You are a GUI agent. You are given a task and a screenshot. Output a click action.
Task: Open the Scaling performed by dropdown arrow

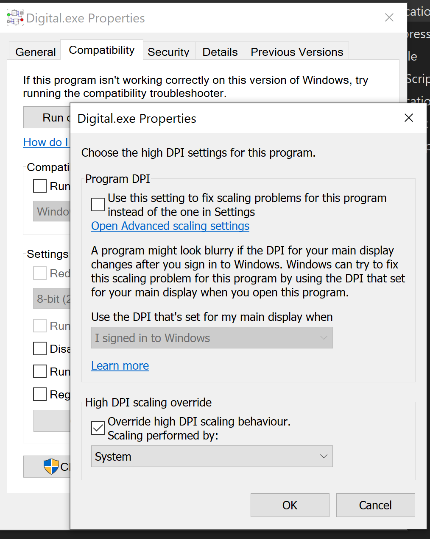pos(324,456)
